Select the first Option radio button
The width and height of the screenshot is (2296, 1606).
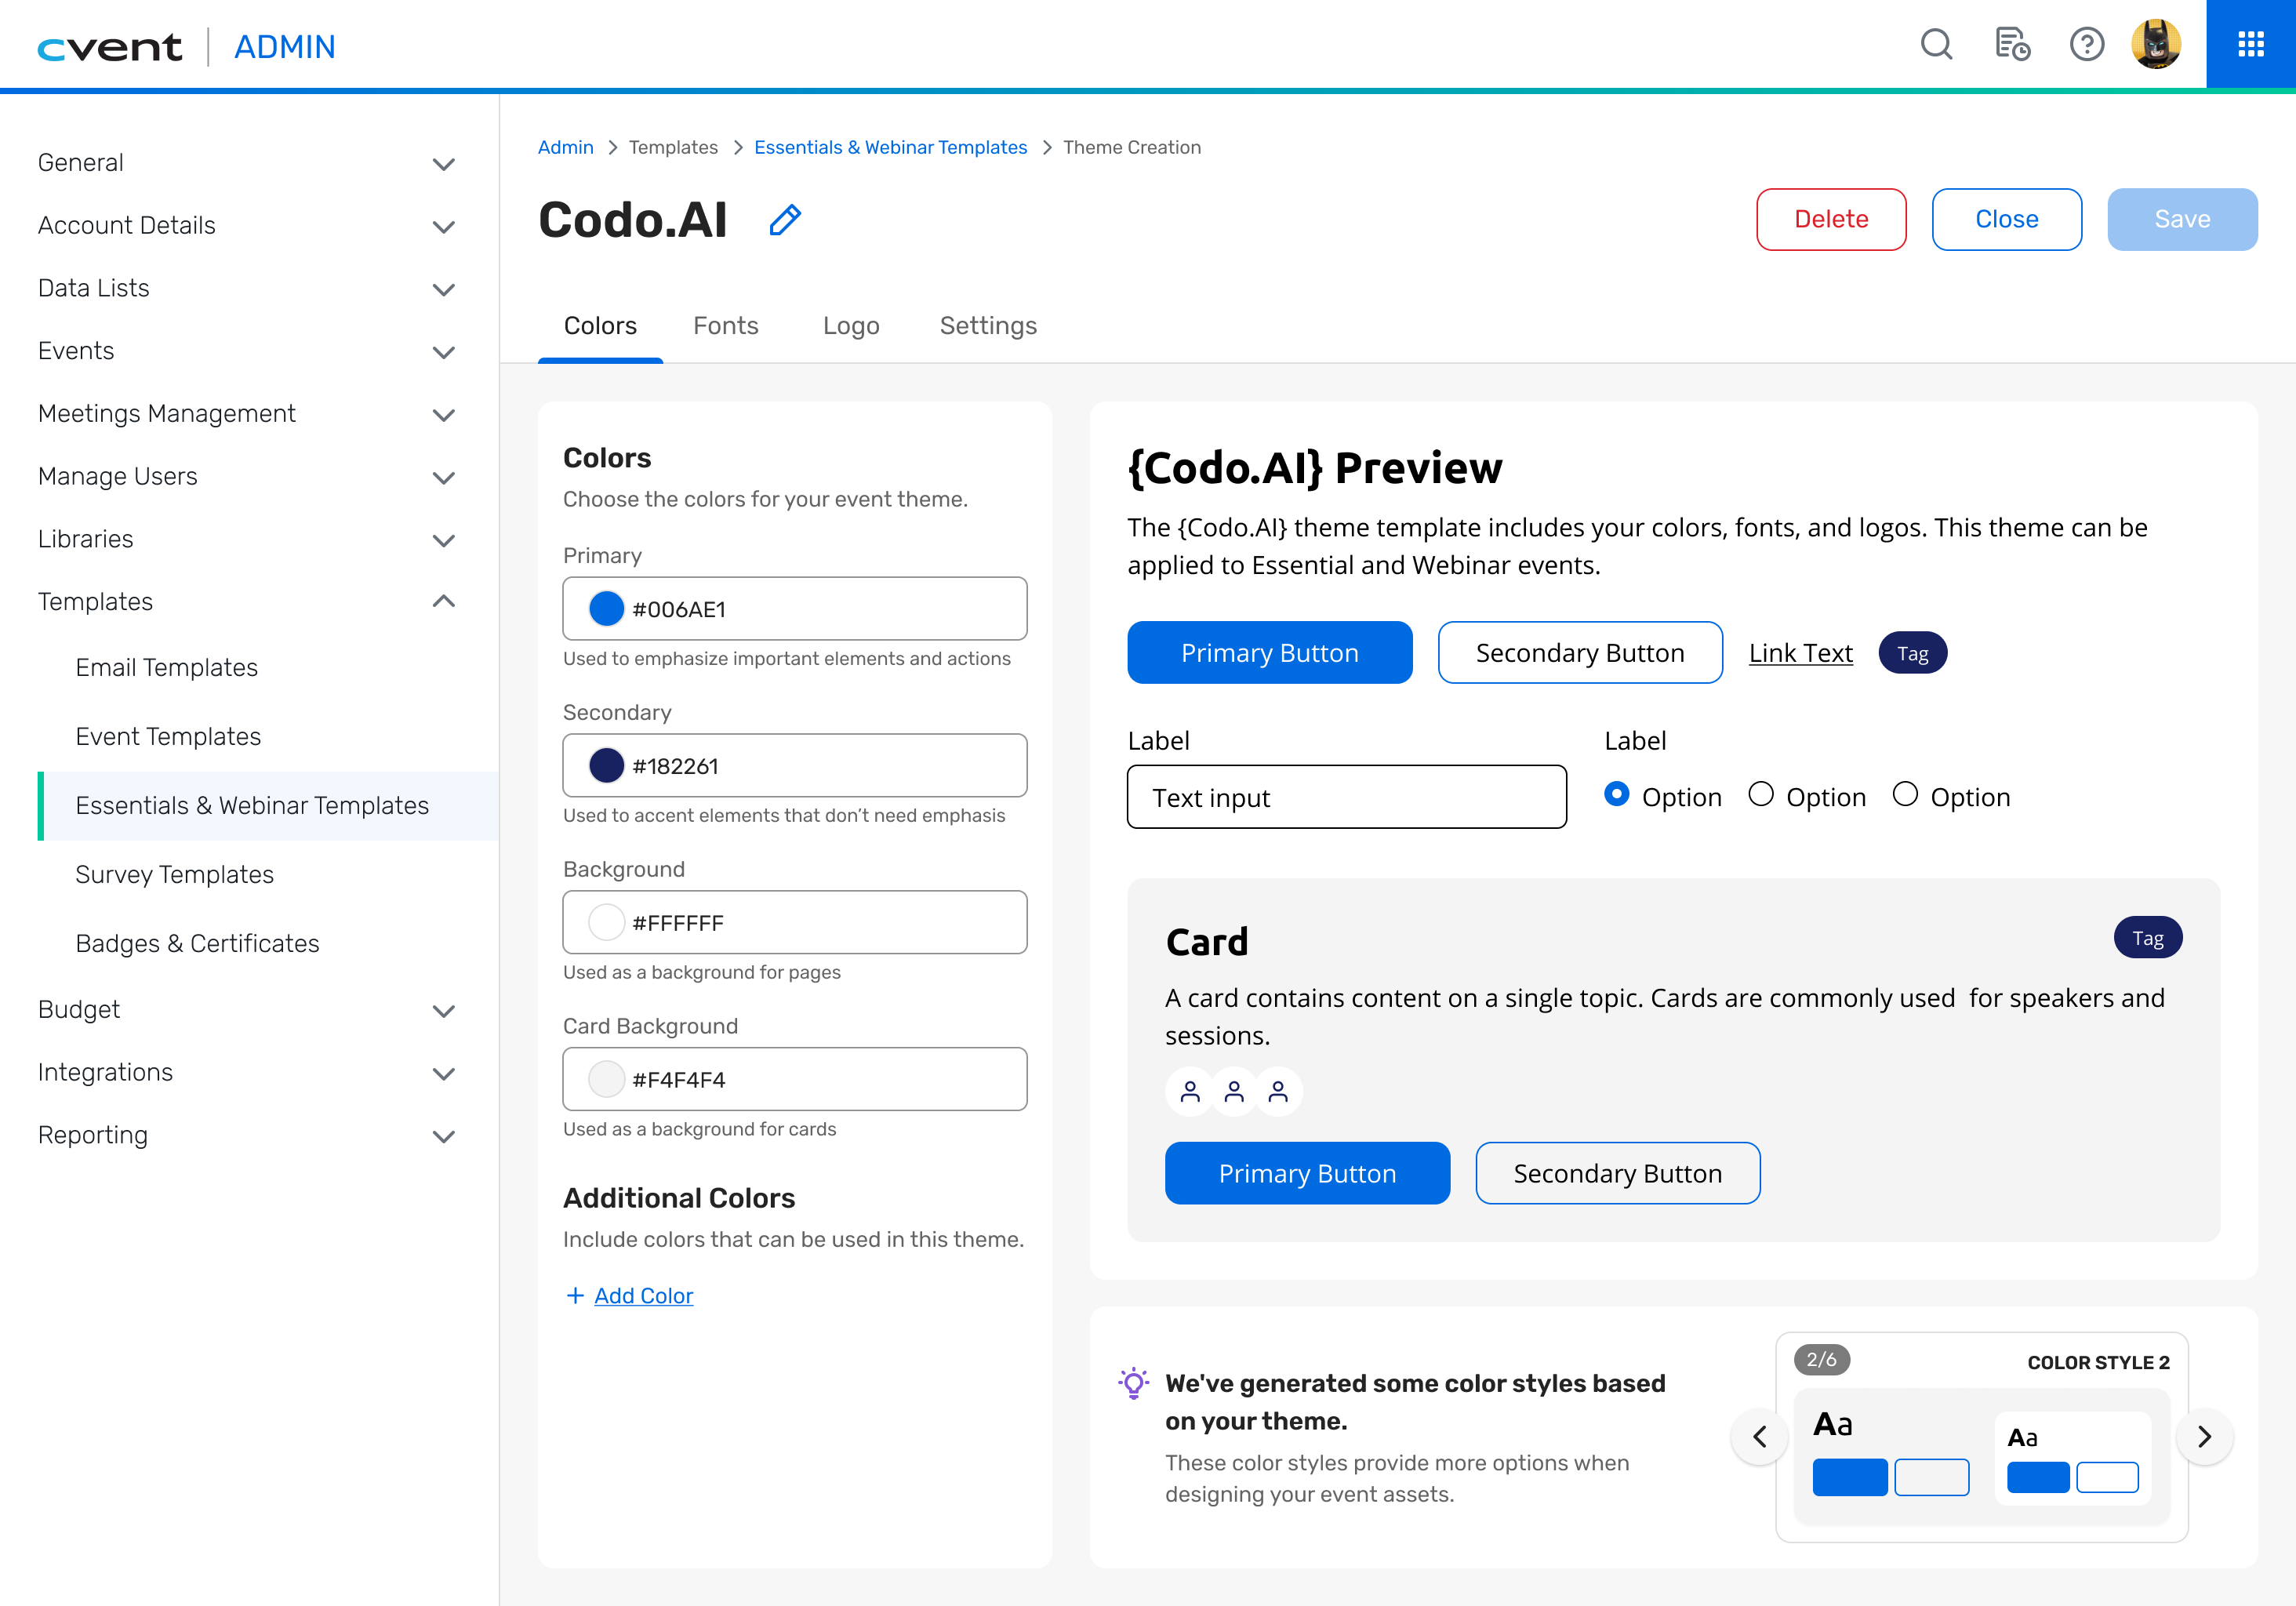coord(1616,794)
